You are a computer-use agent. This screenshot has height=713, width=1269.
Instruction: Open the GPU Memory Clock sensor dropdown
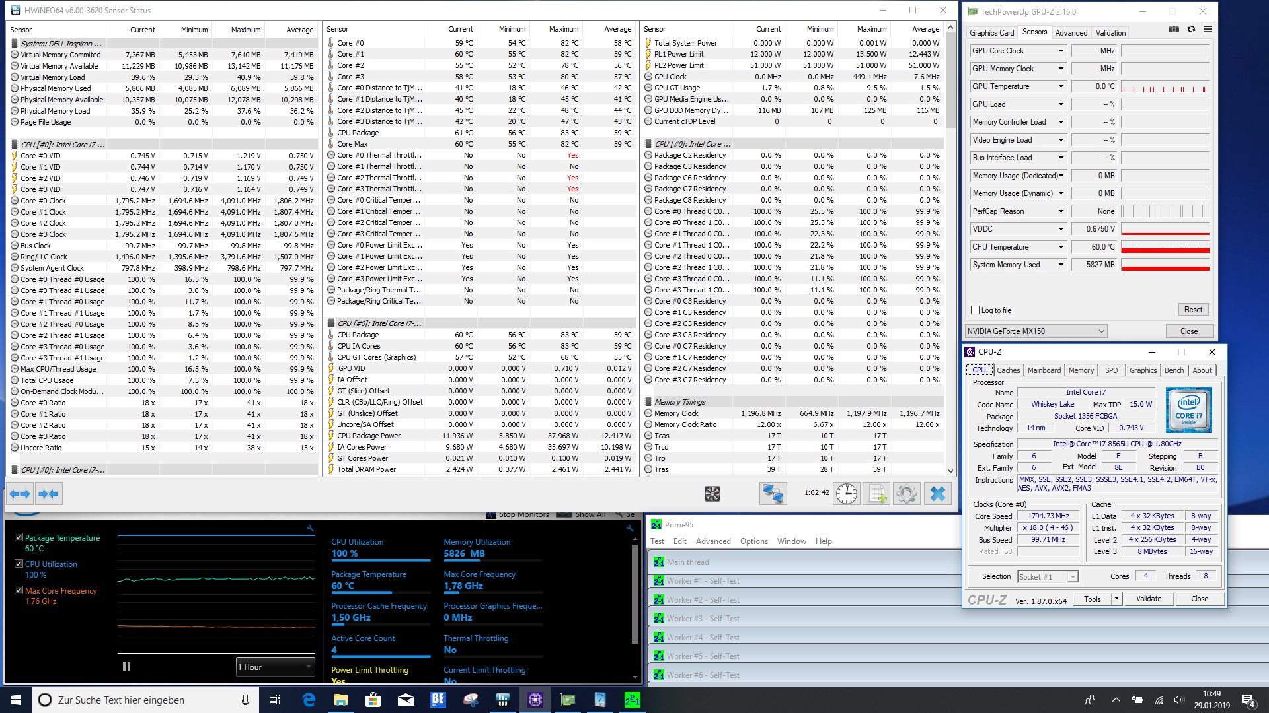(1061, 69)
